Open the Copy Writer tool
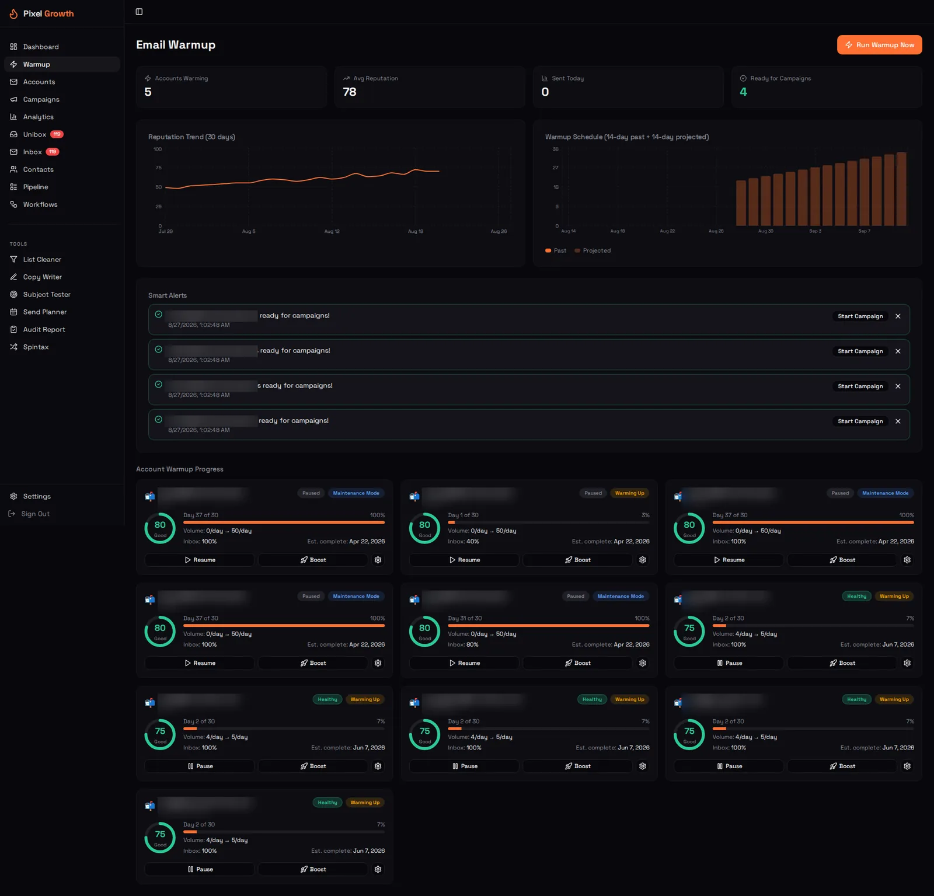 point(62,277)
